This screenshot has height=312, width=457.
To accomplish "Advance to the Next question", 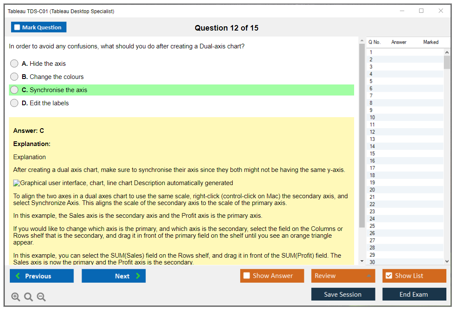I will (114, 276).
